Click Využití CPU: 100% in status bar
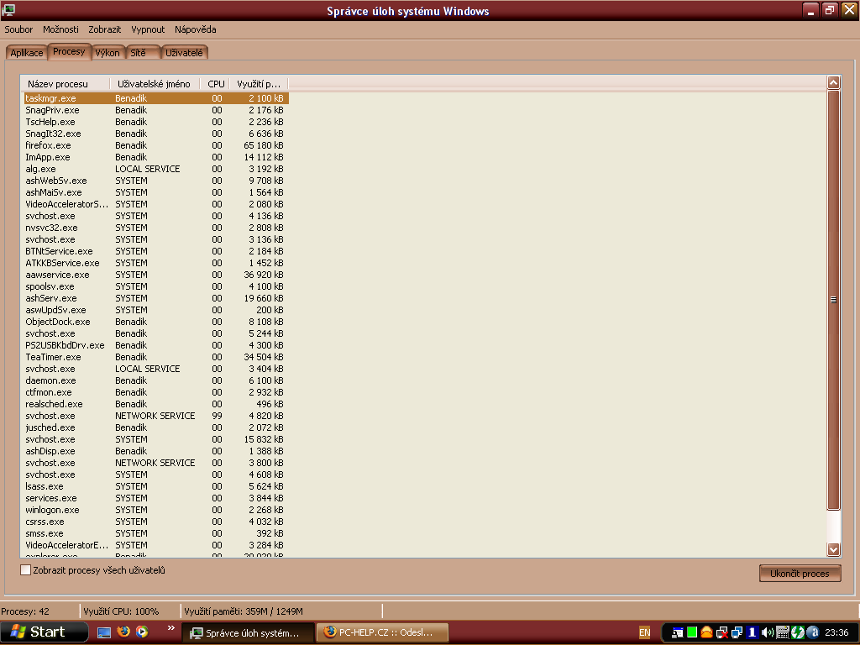860x645 pixels. point(121,611)
